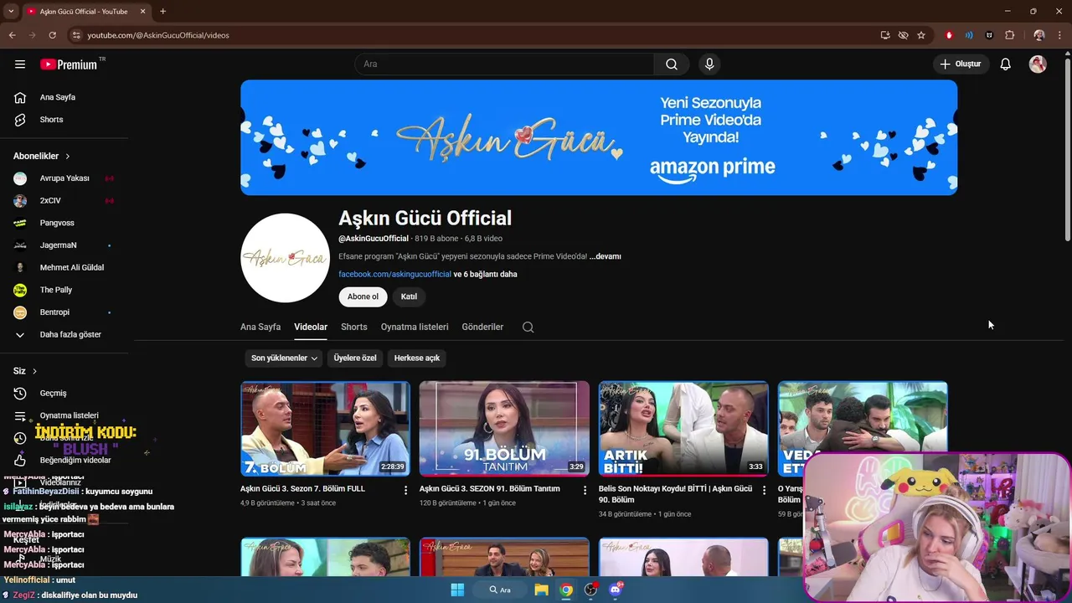Screen dimensions: 1072x603
Task: Open File Explorer from taskbar
Action: [541, 590]
